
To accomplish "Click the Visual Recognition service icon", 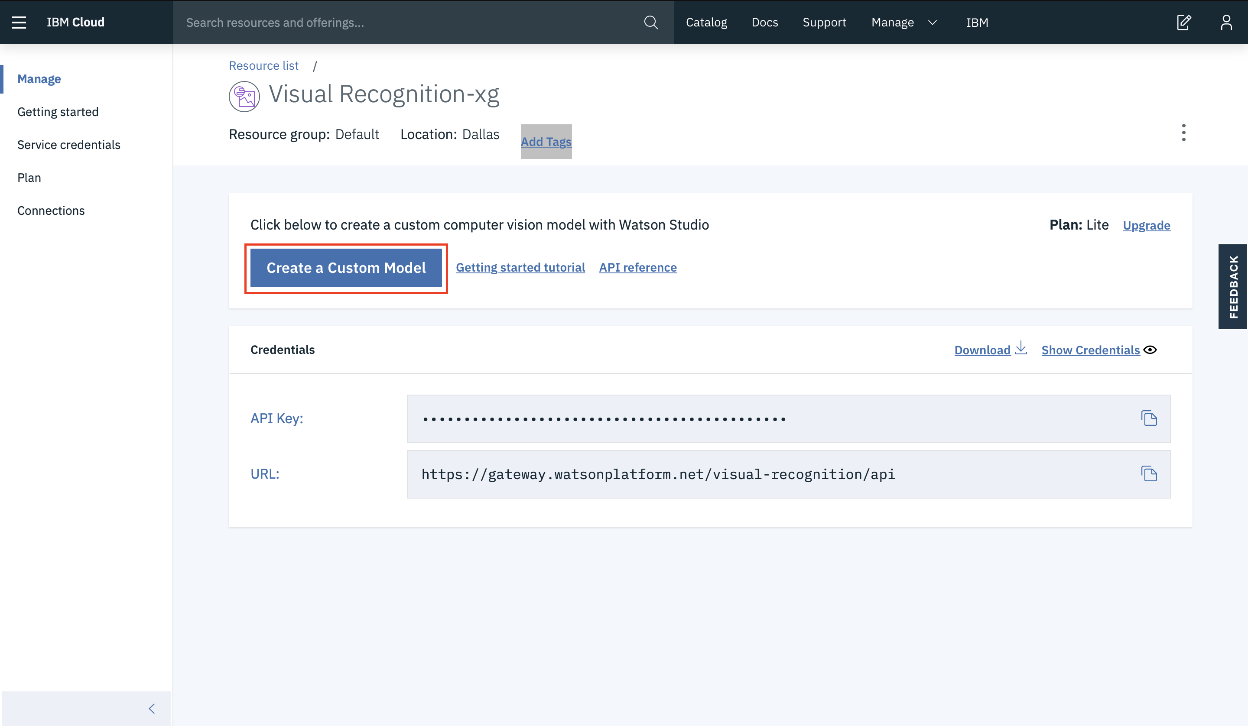I will pyautogui.click(x=244, y=96).
